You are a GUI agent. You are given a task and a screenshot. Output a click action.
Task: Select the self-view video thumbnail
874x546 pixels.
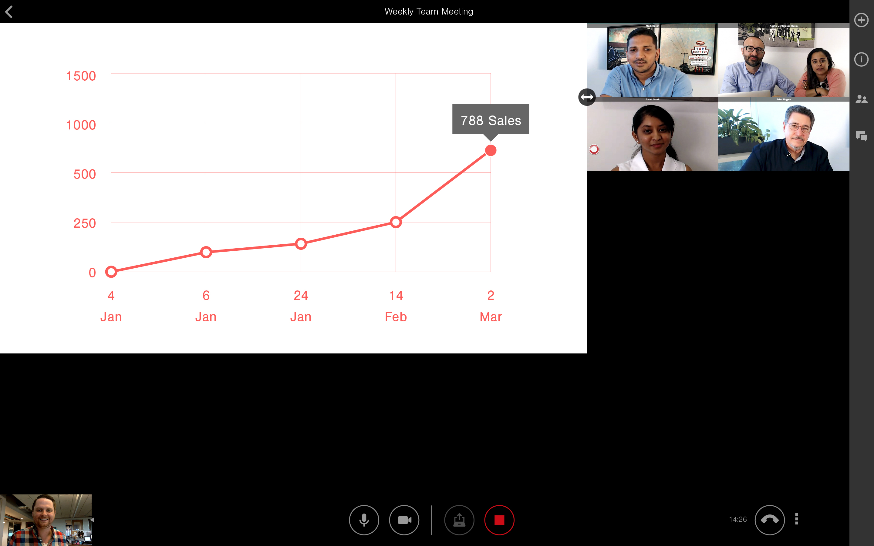click(x=46, y=520)
